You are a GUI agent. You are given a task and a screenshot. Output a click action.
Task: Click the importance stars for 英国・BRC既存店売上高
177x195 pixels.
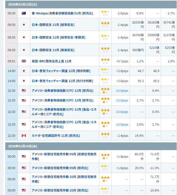(x=105, y=61)
